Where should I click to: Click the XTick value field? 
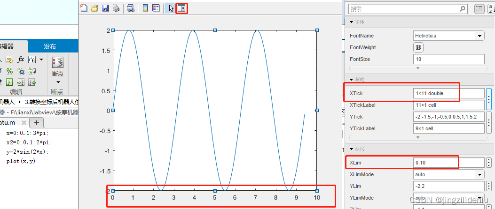click(448, 93)
